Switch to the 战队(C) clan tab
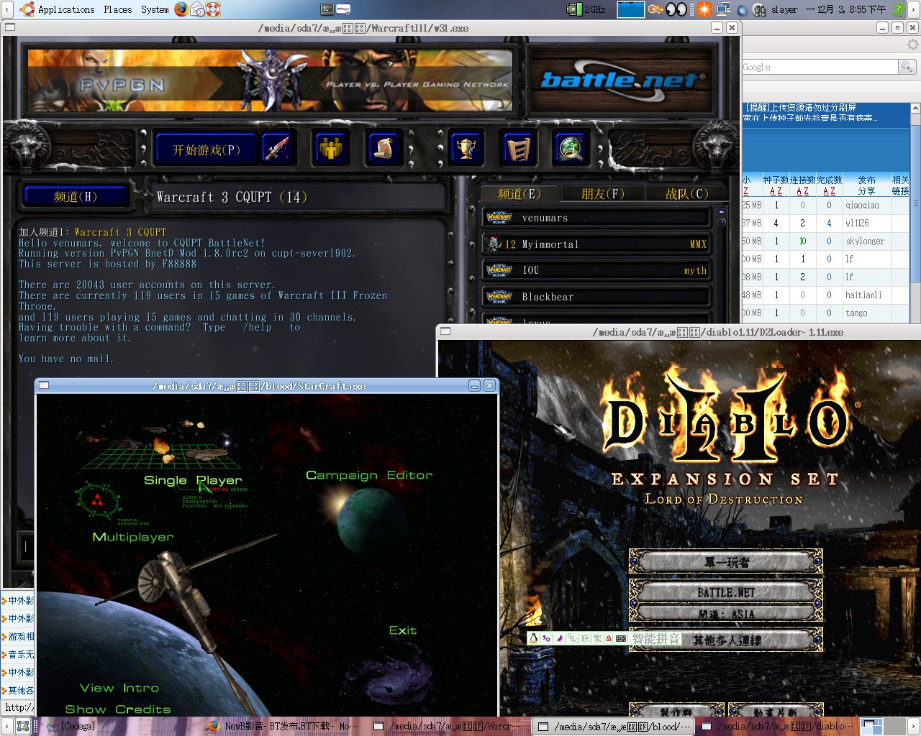The image size is (921, 736). 687,193
